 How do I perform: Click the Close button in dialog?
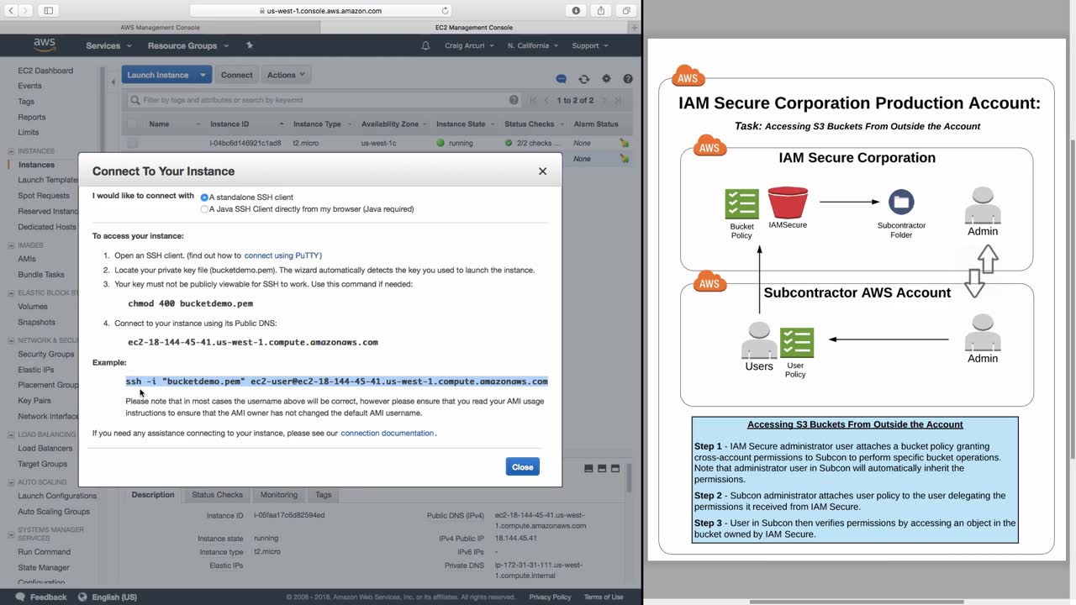click(523, 467)
